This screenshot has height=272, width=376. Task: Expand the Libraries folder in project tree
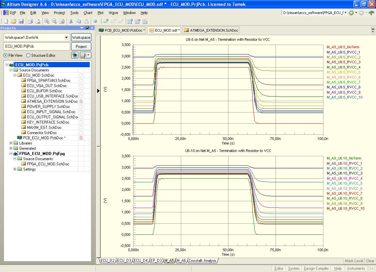tap(11, 143)
